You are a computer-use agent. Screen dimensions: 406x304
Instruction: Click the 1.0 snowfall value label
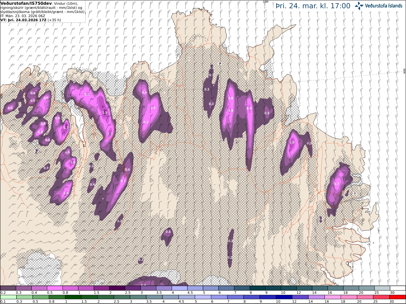tap(66, 193)
